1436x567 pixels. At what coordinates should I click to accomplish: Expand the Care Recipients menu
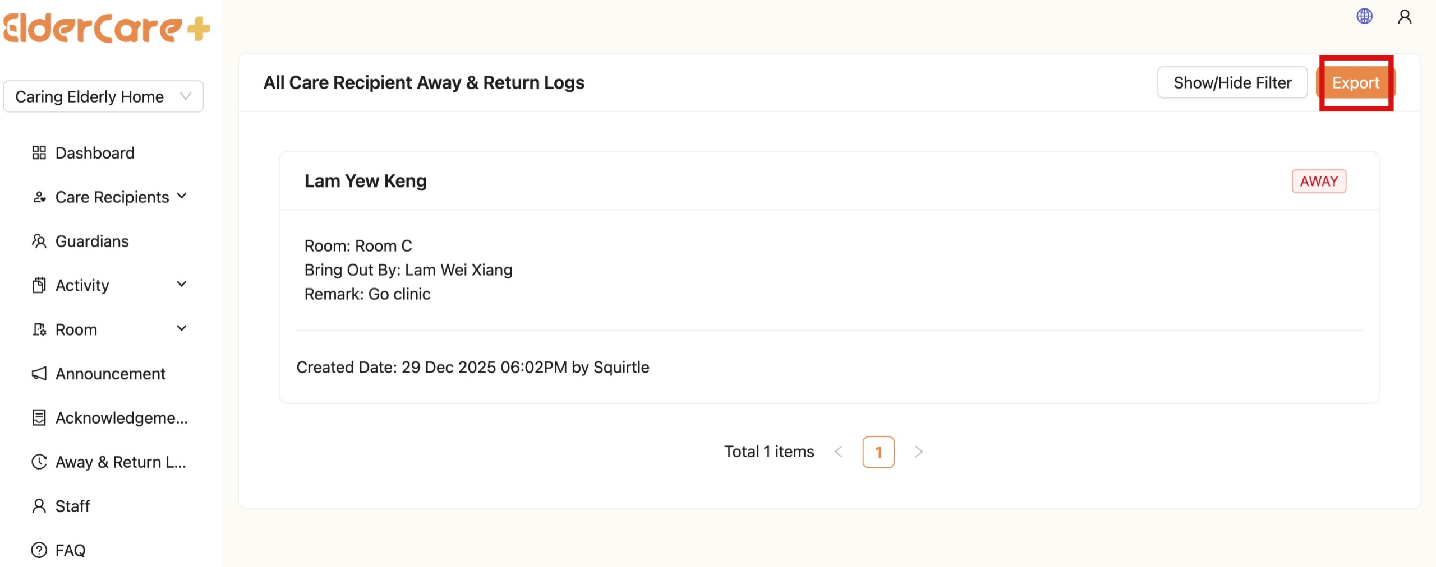pos(181,196)
